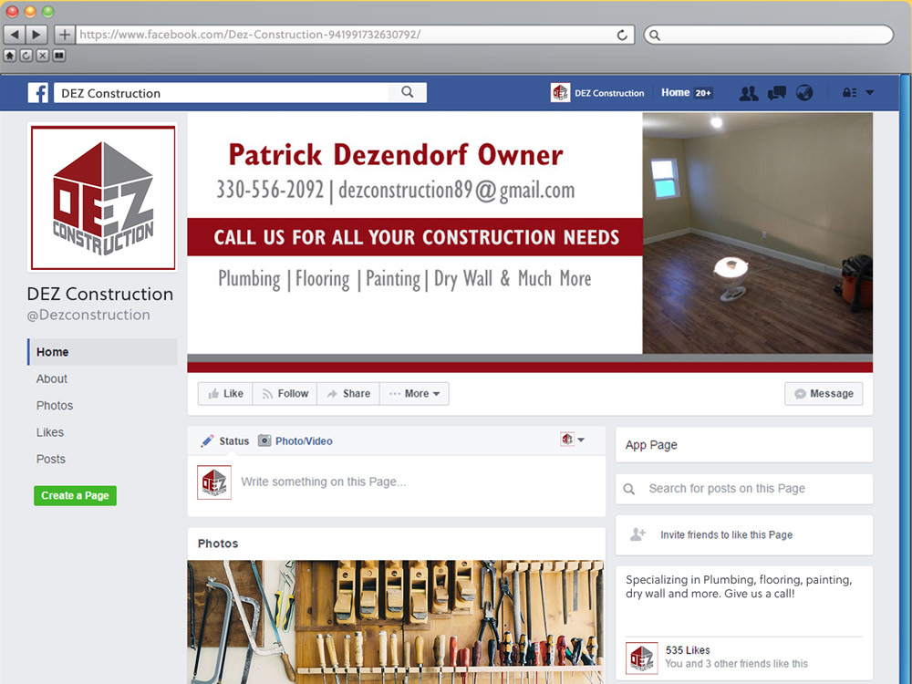Click Invite friends to like this Page
Image resolution: width=912 pixels, height=684 pixels.
[727, 534]
